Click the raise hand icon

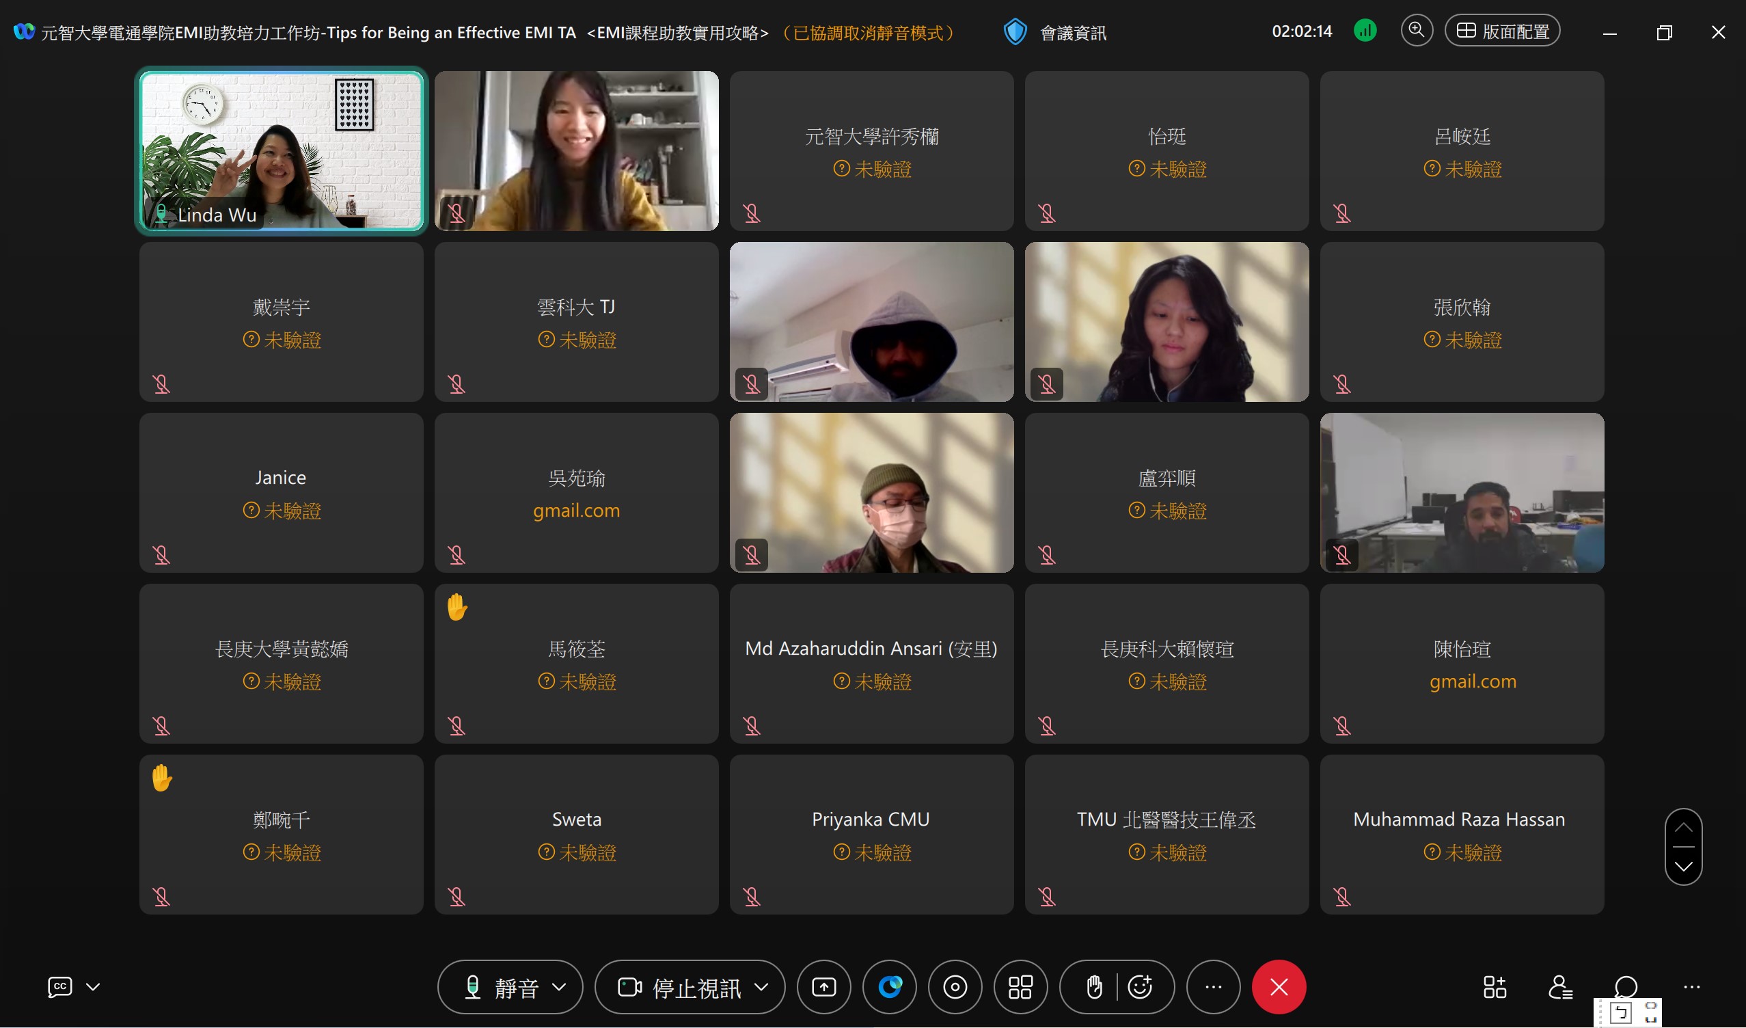(x=1094, y=986)
